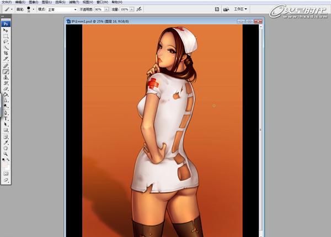Maximize the 护士mm1.psd document window
This screenshot has height=237, width=331.
(249, 21)
